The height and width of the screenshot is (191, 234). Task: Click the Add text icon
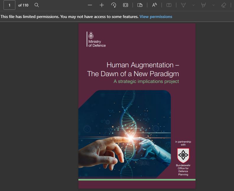click(x=169, y=5)
